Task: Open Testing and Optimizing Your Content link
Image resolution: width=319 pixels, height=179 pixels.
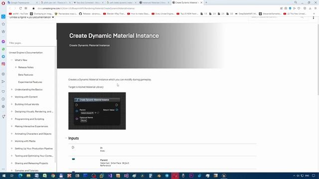Action: [34, 156]
